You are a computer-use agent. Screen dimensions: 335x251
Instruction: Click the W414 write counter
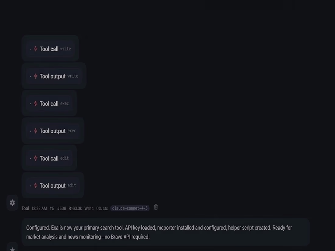tap(89, 208)
